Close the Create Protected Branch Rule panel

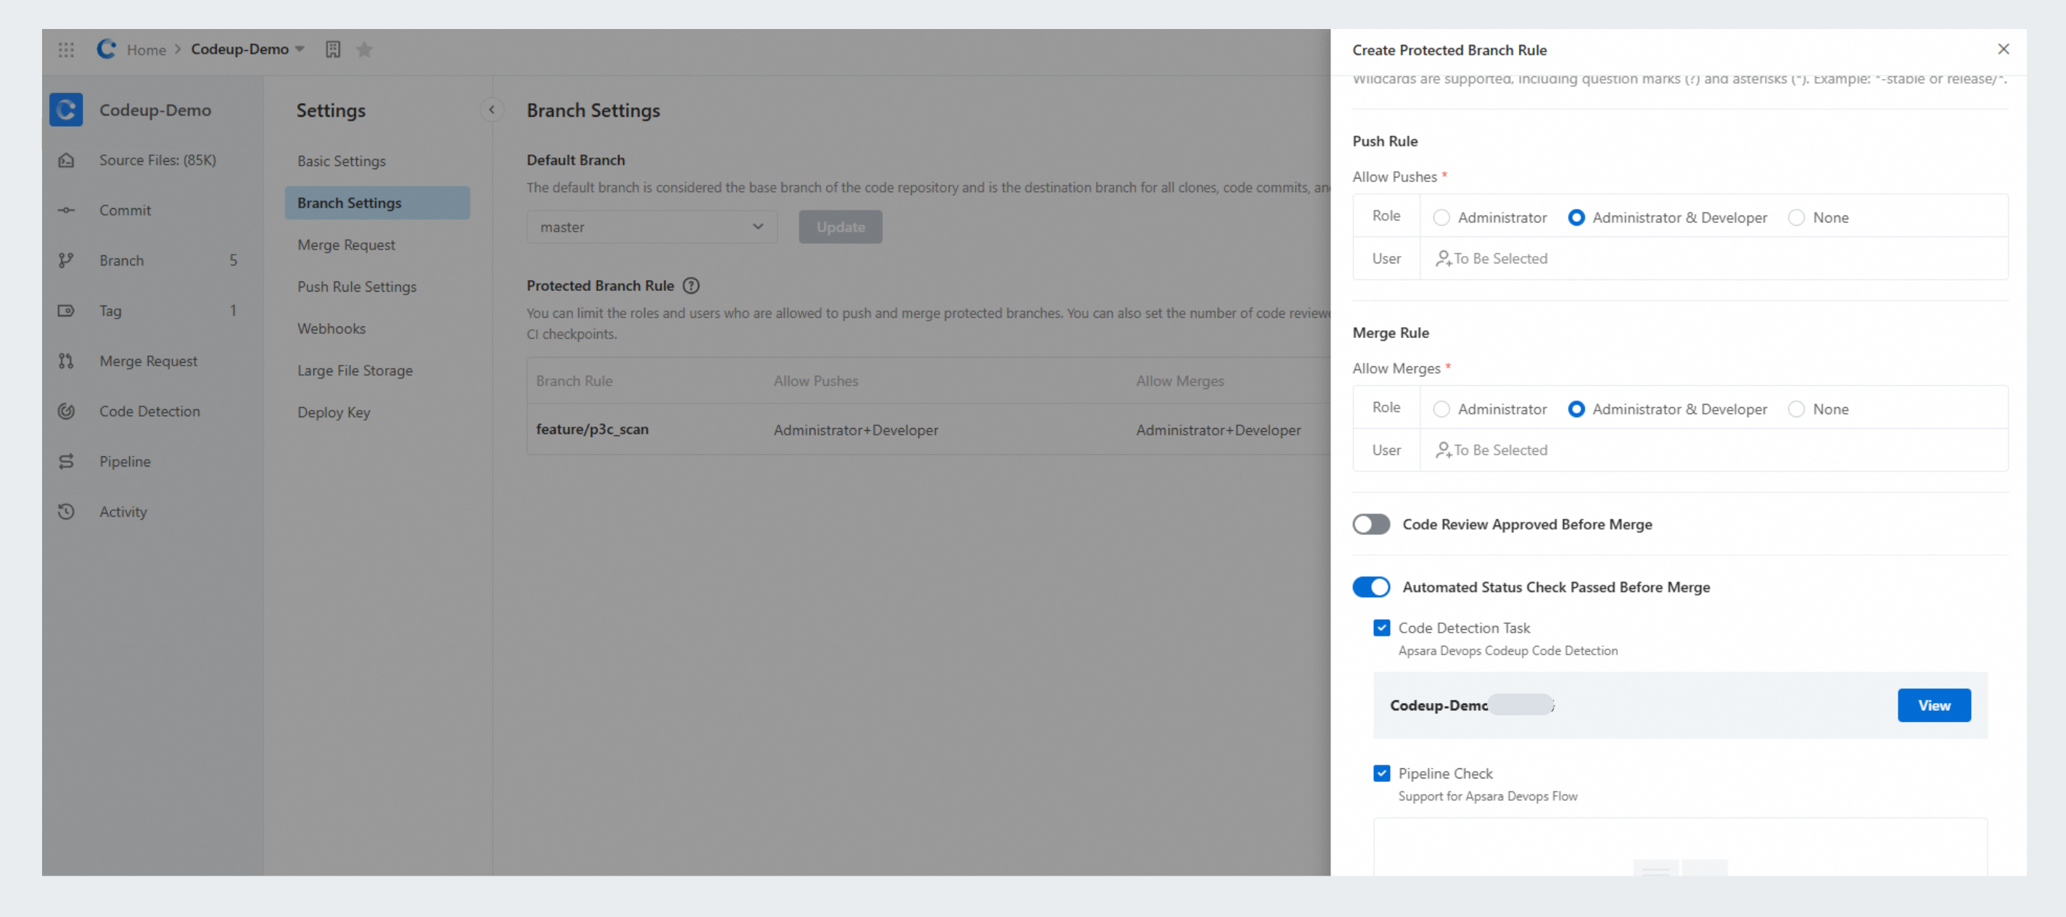coord(2003,50)
